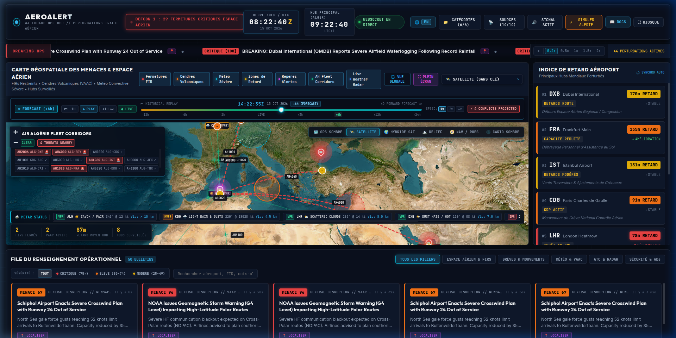This screenshot has width=676, height=338.
Task: Click the yellow aircraft marker near Istanbul
Action: (x=322, y=171)
